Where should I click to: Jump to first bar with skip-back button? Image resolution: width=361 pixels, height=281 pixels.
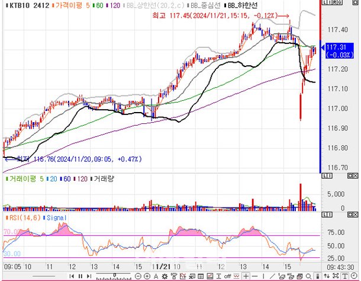(72, 276)
